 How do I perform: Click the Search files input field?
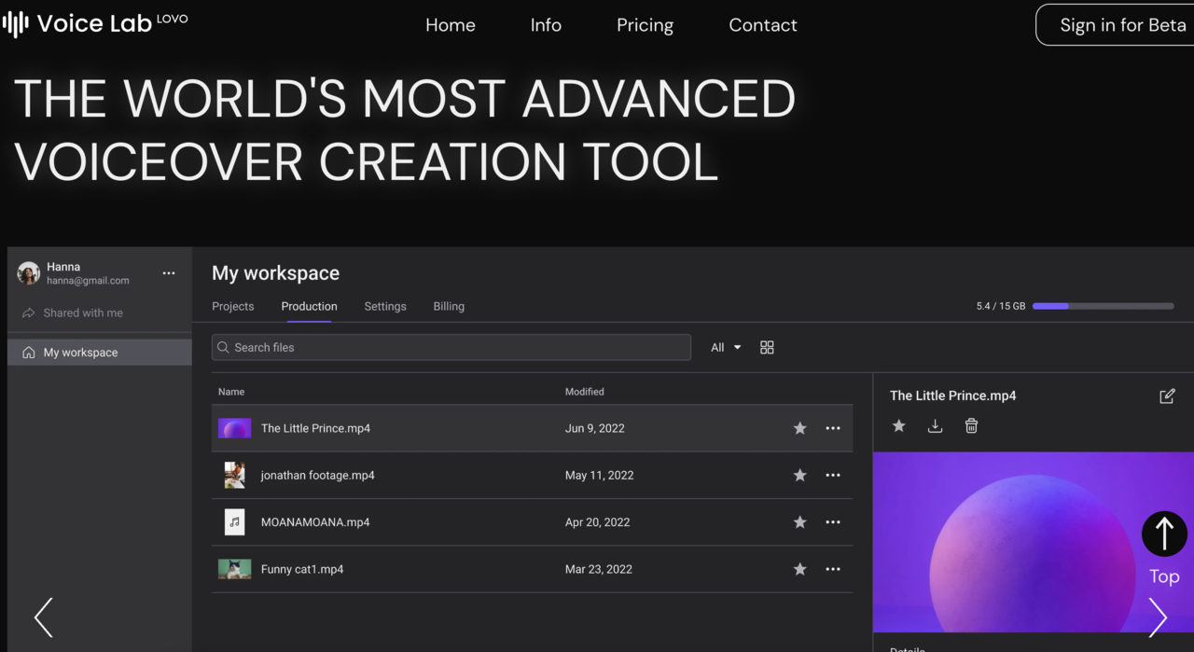point(451,347)
